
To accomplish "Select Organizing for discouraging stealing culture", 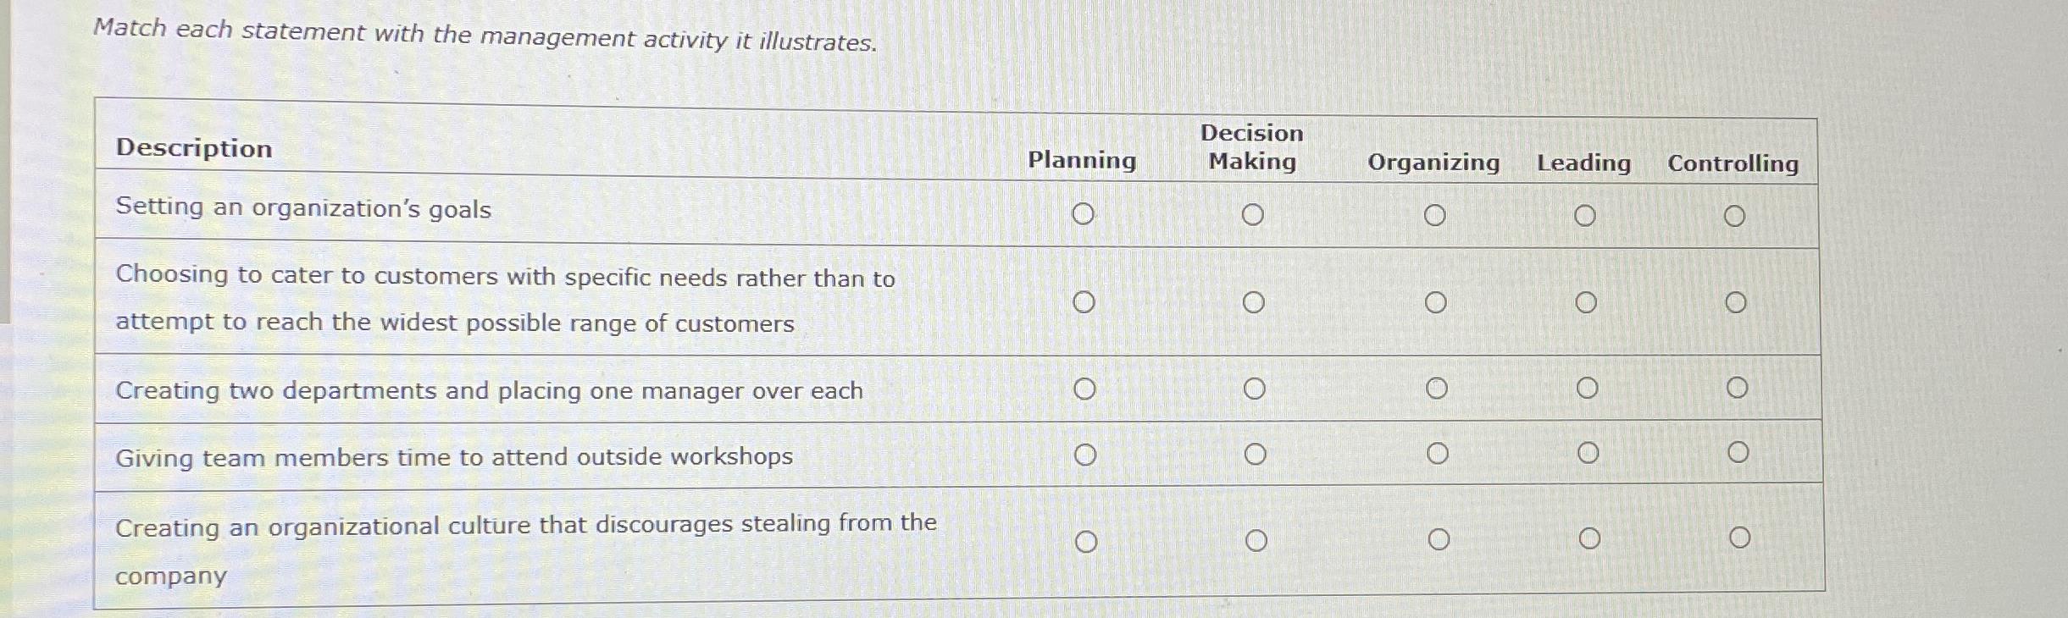I will point(1438,538).
